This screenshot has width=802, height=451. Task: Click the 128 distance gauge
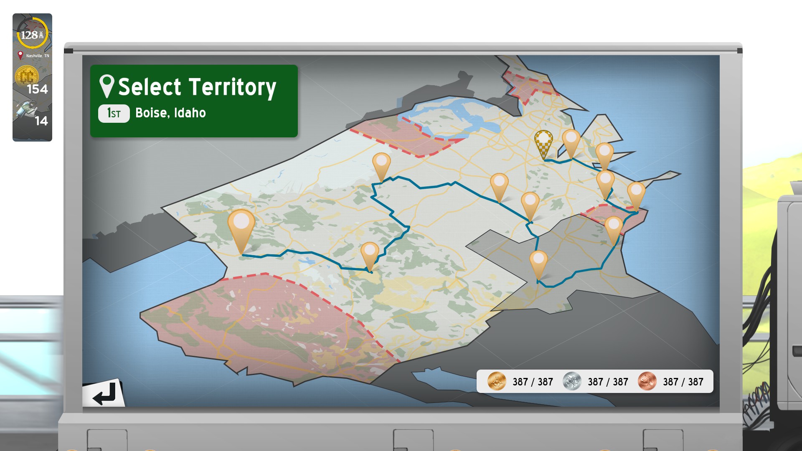click(32, 33)
